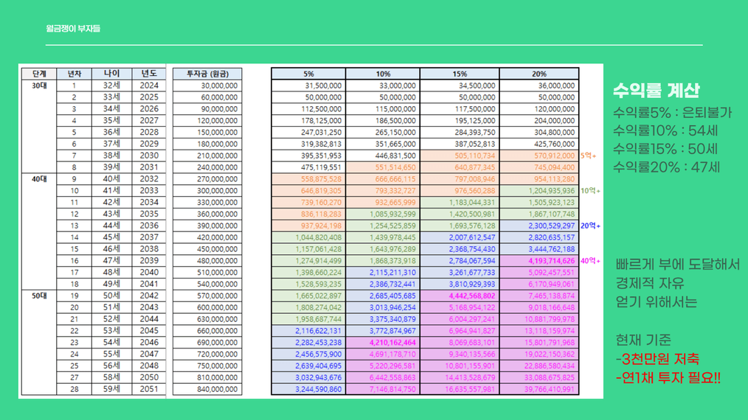The height and width of the screenshot is (420, 748).
Task: Click the 수익률 계산 heading
Action: (656, 91)
